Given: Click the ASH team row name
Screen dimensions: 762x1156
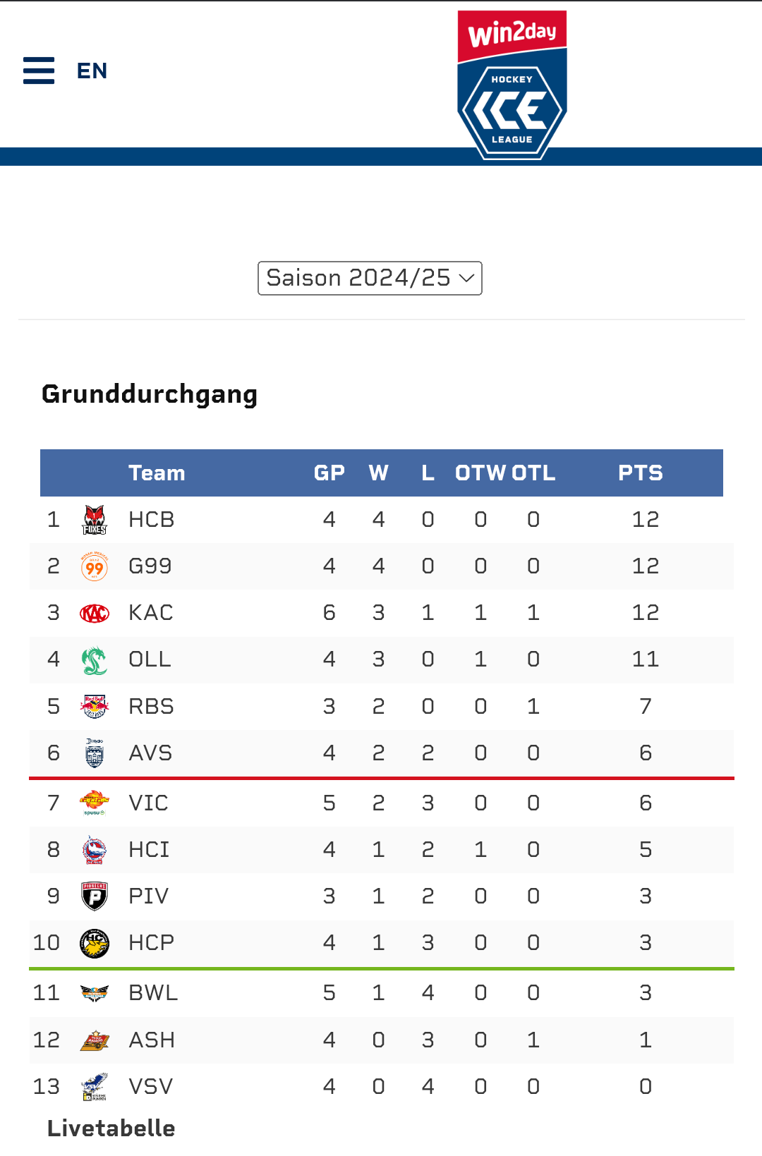Looking at the screenshot, I should [x=152, y=1040].
